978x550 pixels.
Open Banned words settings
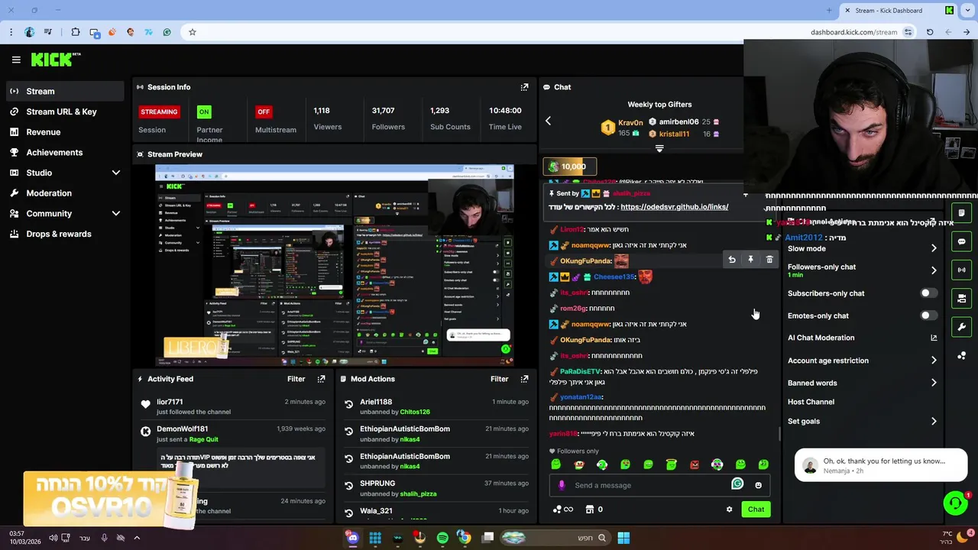pos(862,383)
